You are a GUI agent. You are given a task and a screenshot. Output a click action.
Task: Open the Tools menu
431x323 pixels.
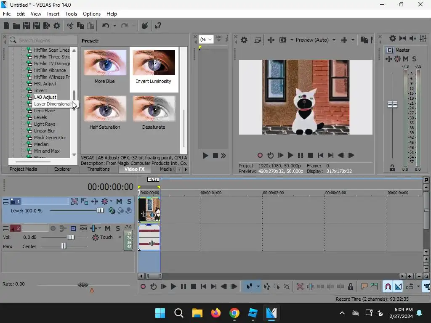pyautogui.click(x=71, y=14)
